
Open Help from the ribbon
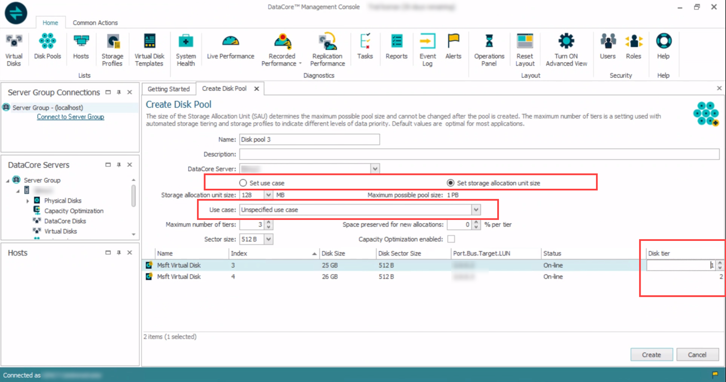point(664,46)
